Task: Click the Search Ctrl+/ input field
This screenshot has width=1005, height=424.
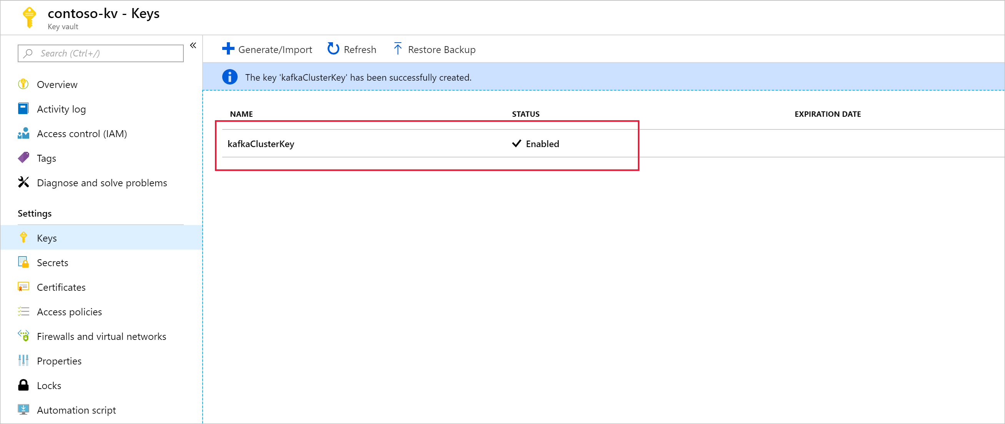Action: [99, 53]
